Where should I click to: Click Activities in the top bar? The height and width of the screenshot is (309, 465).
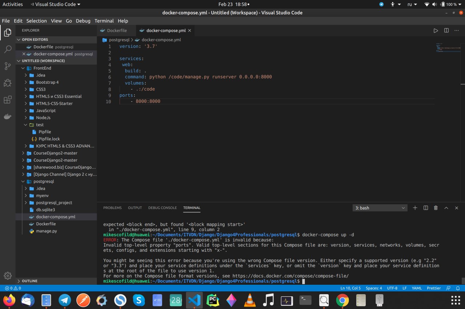tap(13, 4)
